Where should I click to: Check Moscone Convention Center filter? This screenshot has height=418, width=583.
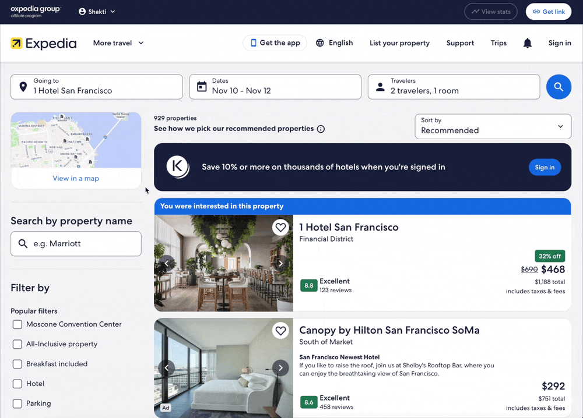[x=17, y=324]
